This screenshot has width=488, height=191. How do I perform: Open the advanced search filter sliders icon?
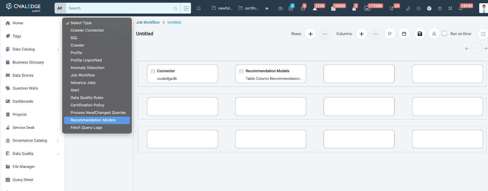pos(186,9)
